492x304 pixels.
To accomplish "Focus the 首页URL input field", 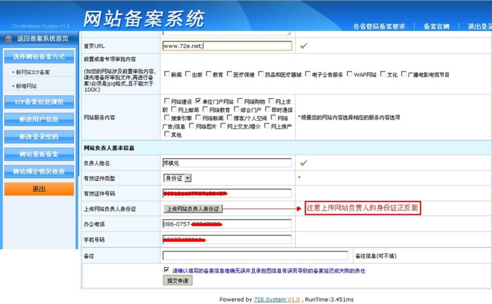I will tap(227, 46).
